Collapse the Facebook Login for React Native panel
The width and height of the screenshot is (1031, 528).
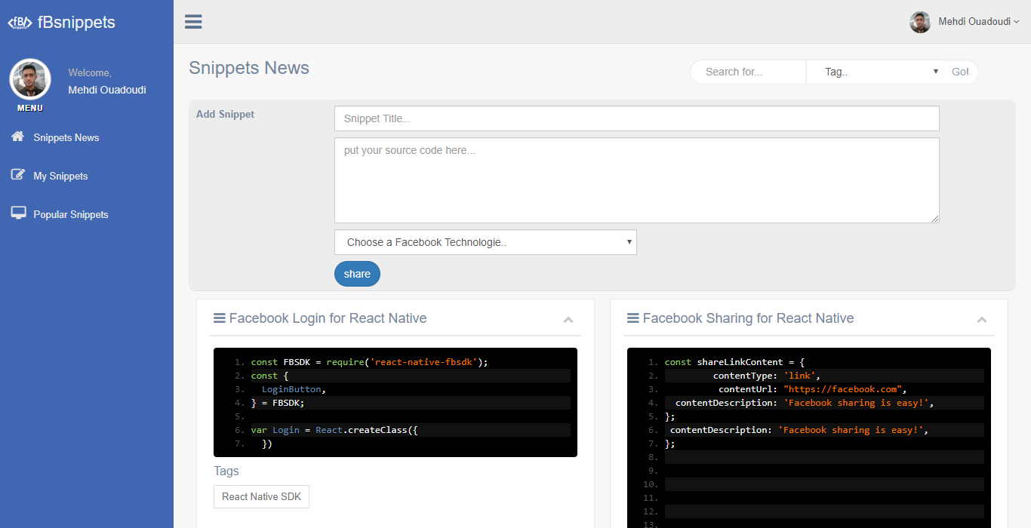tap(568, 320)
